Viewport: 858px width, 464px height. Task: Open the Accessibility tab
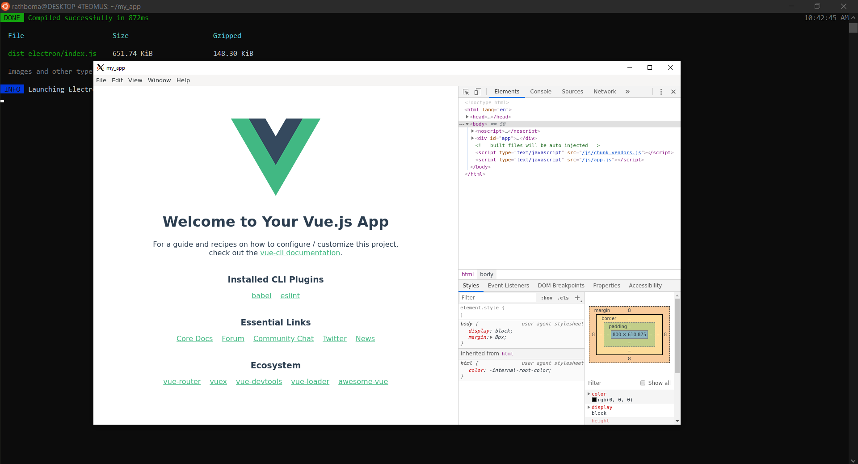(645, 286)
